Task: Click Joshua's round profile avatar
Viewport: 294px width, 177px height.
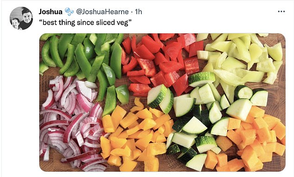Action: pyautogui.click(x=21, y=19)
